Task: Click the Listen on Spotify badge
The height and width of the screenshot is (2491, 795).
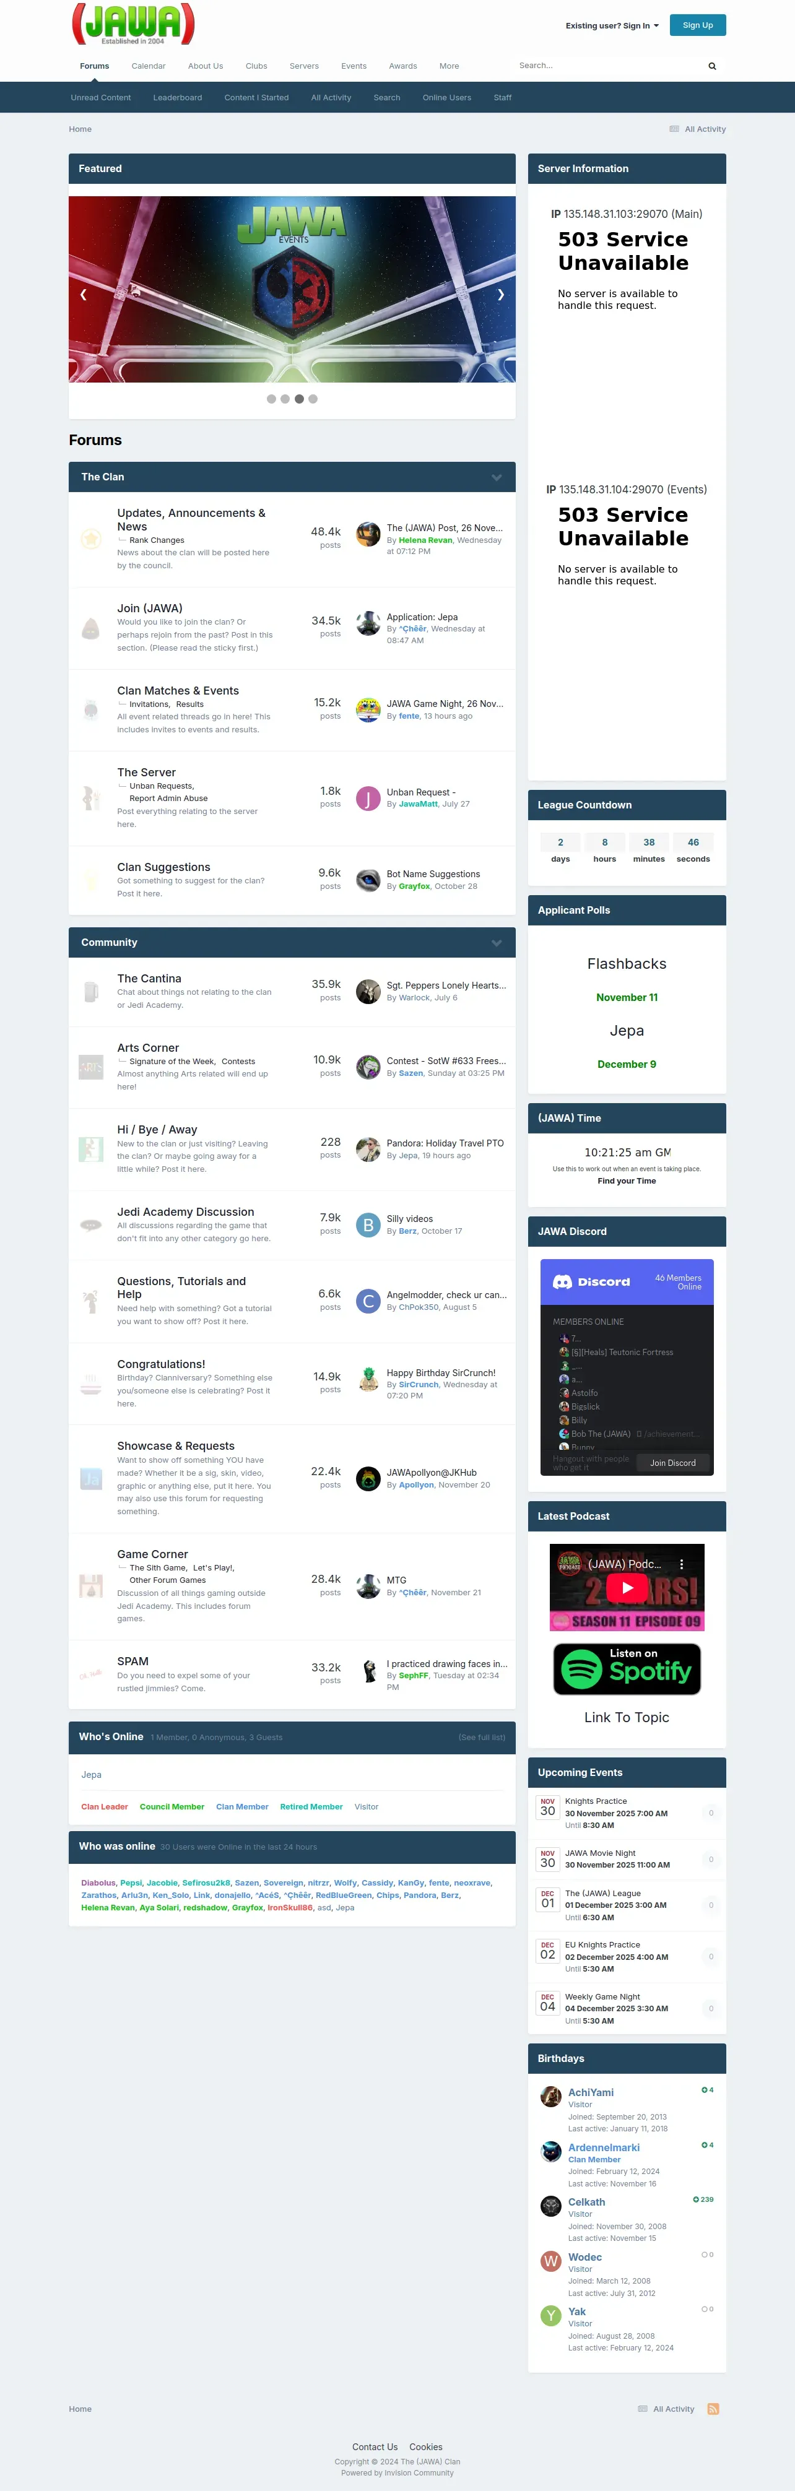Action: [627, 1669]
